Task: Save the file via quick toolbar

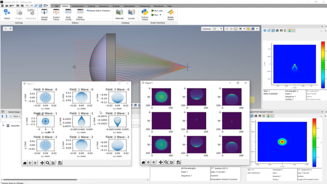Action: [18, 6]
